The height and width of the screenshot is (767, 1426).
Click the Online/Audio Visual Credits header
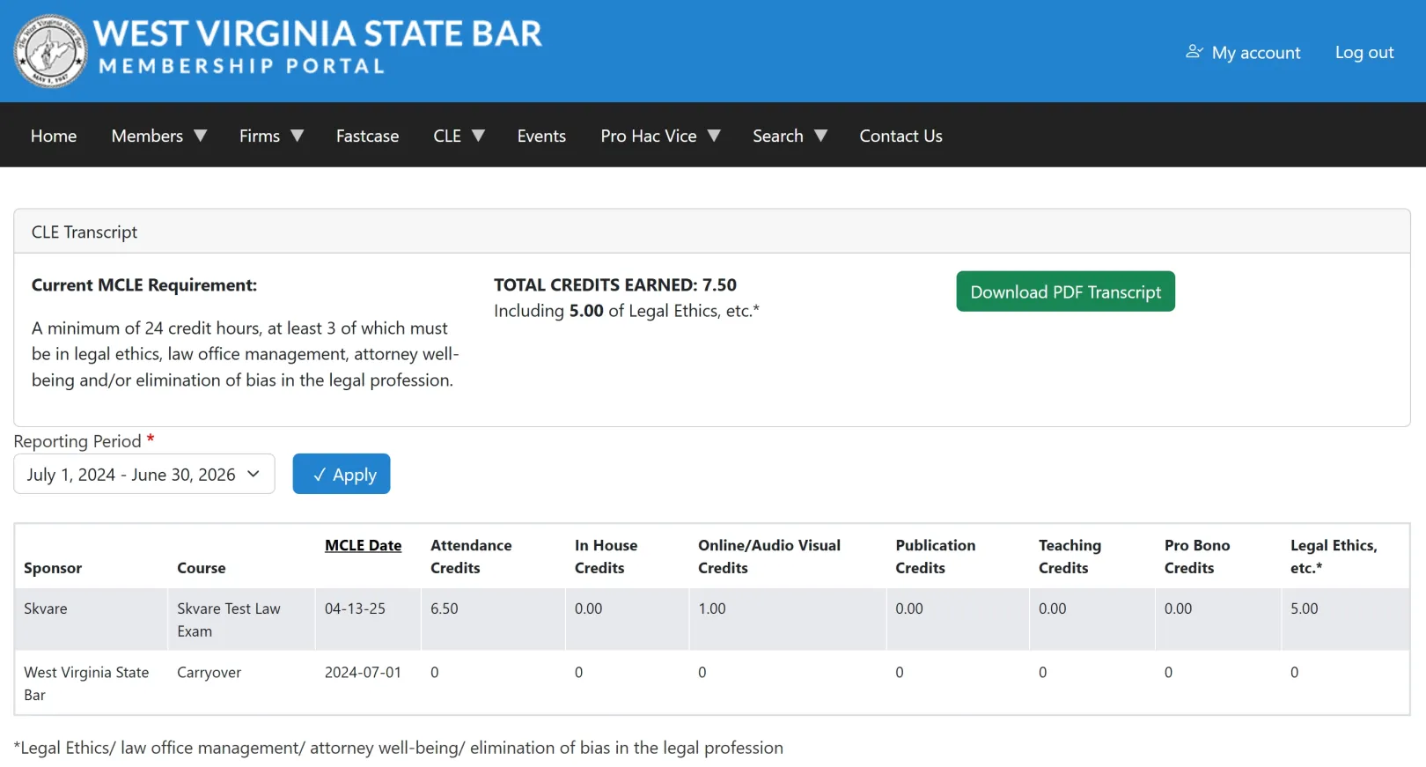click(769, 557)
